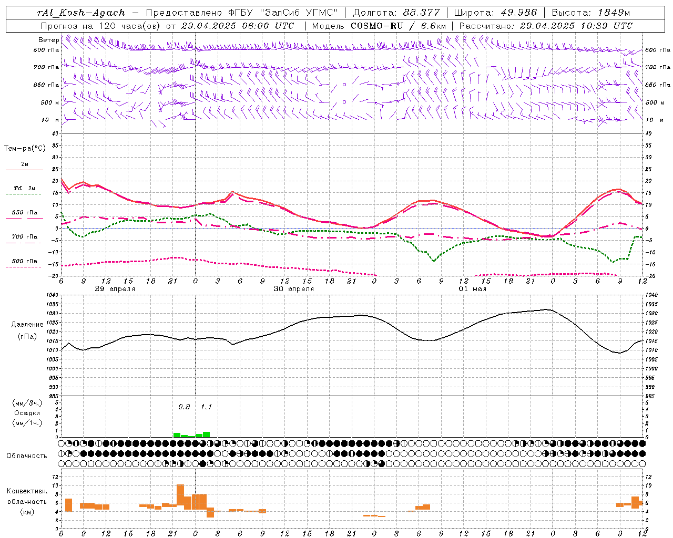This screenshot has height=538, width=673.
Task: Click the (мм/3ч.) precipitation unit label
Action: [x=27, y=403]
